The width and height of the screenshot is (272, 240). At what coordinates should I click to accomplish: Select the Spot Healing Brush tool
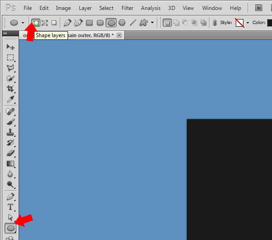(x=10, y=111)
